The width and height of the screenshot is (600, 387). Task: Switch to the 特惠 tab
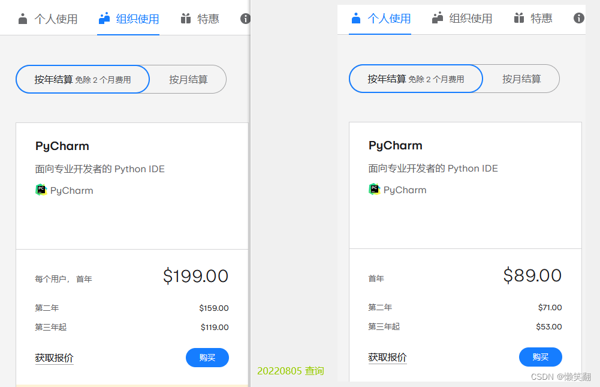[x=207, y=18]
